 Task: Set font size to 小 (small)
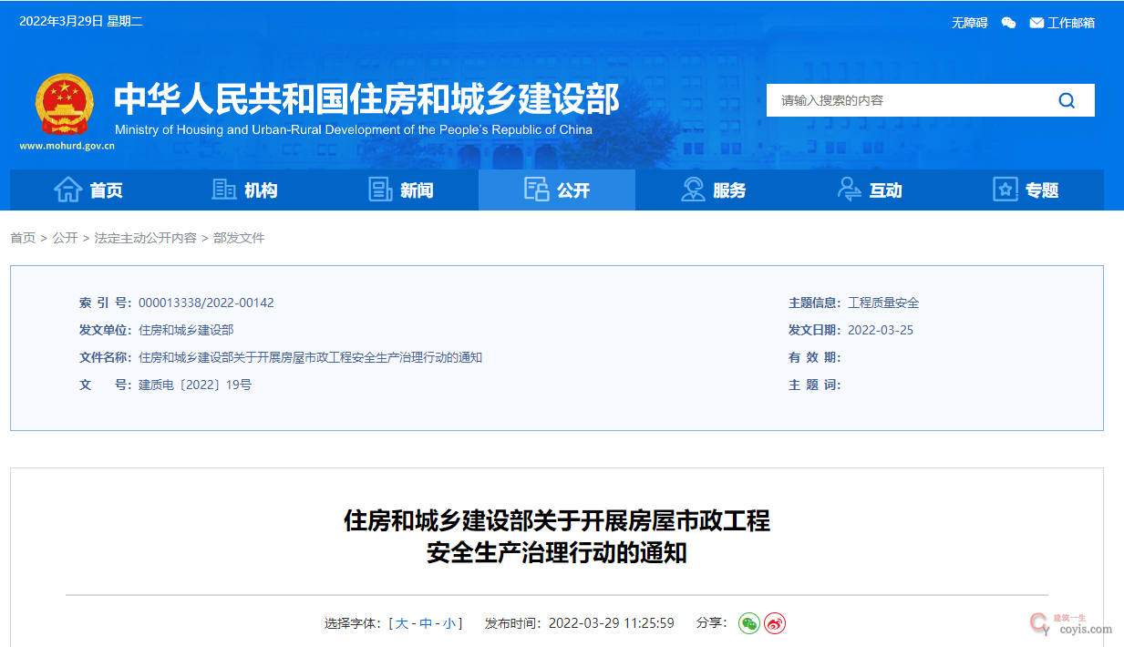(449, 623)
